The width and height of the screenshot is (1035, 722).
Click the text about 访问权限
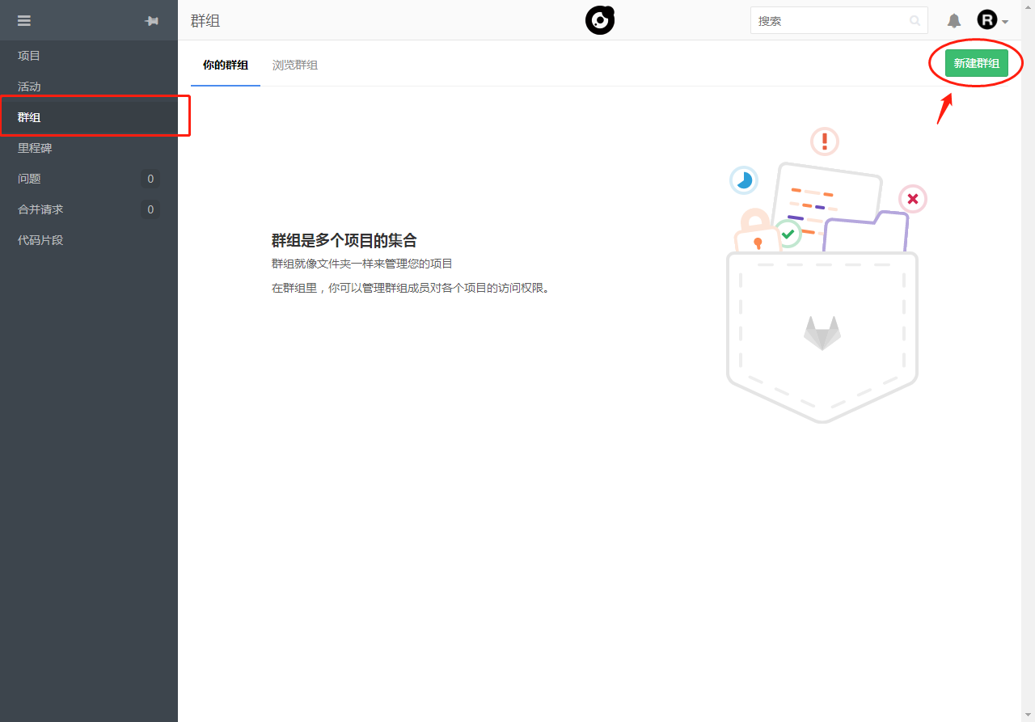pyautogui.click(x=412, y=288)
